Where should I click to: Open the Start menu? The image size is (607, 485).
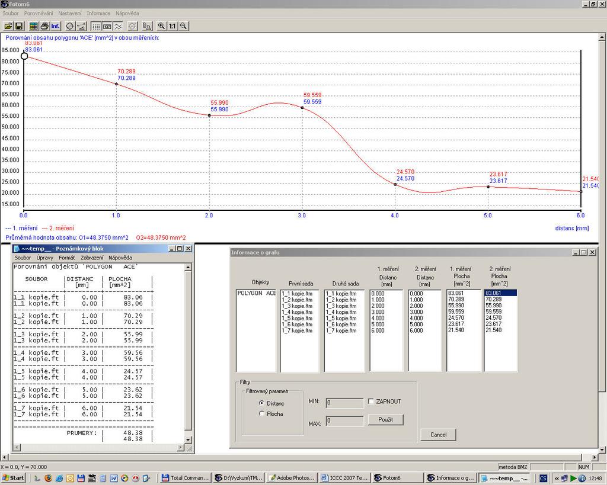13,478
